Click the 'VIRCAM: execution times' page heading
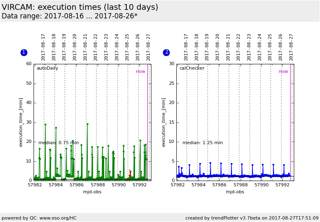320x222 pixels. pos(80,7)
